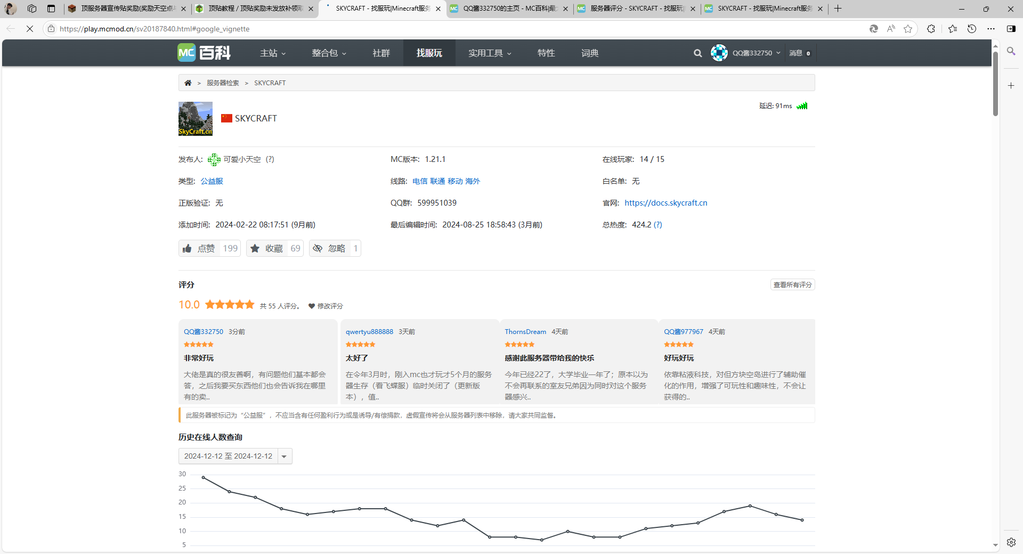Switch to 顶贴教程 browser tab

coord(255,9)
